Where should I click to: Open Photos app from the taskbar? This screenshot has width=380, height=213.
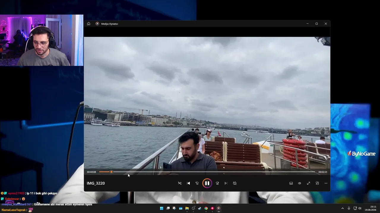[x=180, y=208]
